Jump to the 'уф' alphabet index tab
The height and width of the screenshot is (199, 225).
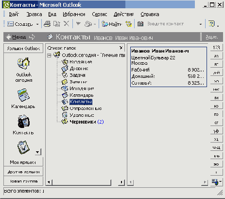pos(216,131)
